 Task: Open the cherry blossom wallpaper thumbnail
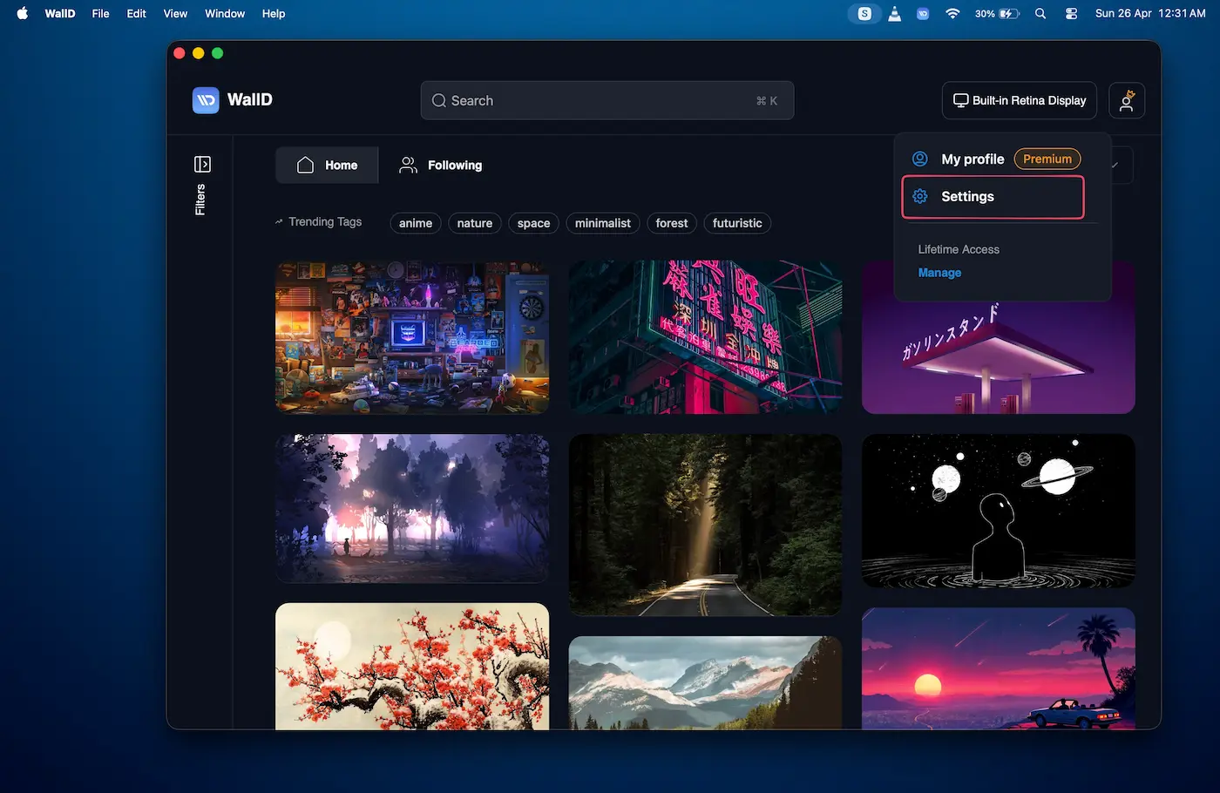(x=412, y=667)
